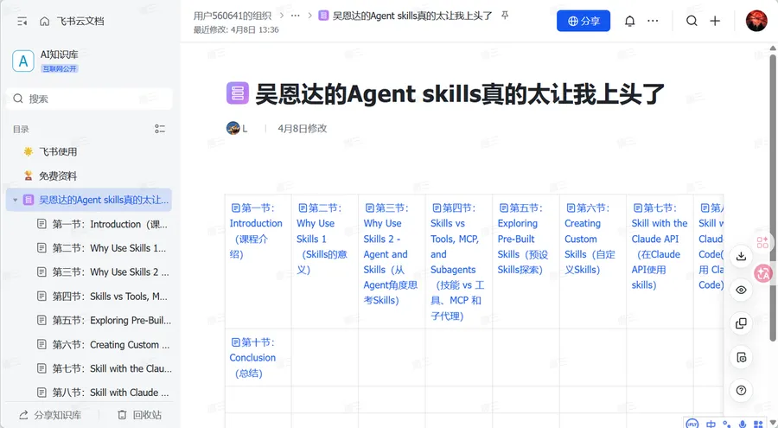Open 第一节: Introduction in the sidebar tree
The image size is (778, 428).
[110, 224]
